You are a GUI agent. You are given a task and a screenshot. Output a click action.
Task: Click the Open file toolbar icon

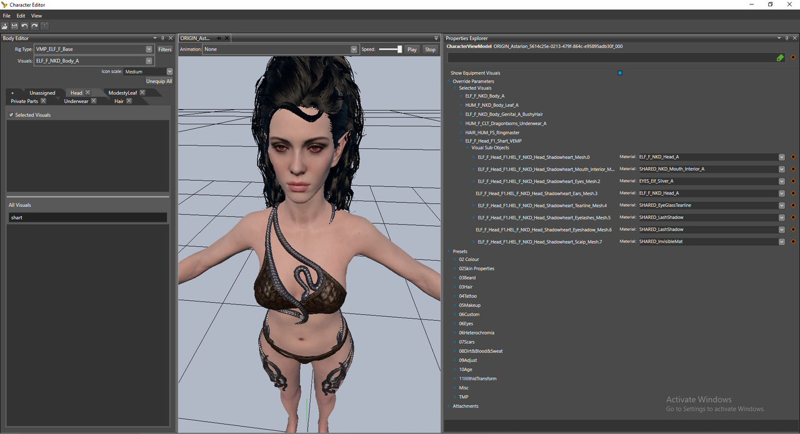[5, 26]
